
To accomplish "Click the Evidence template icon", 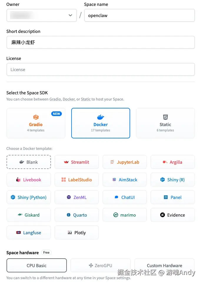I will click(x=162, y=215).
